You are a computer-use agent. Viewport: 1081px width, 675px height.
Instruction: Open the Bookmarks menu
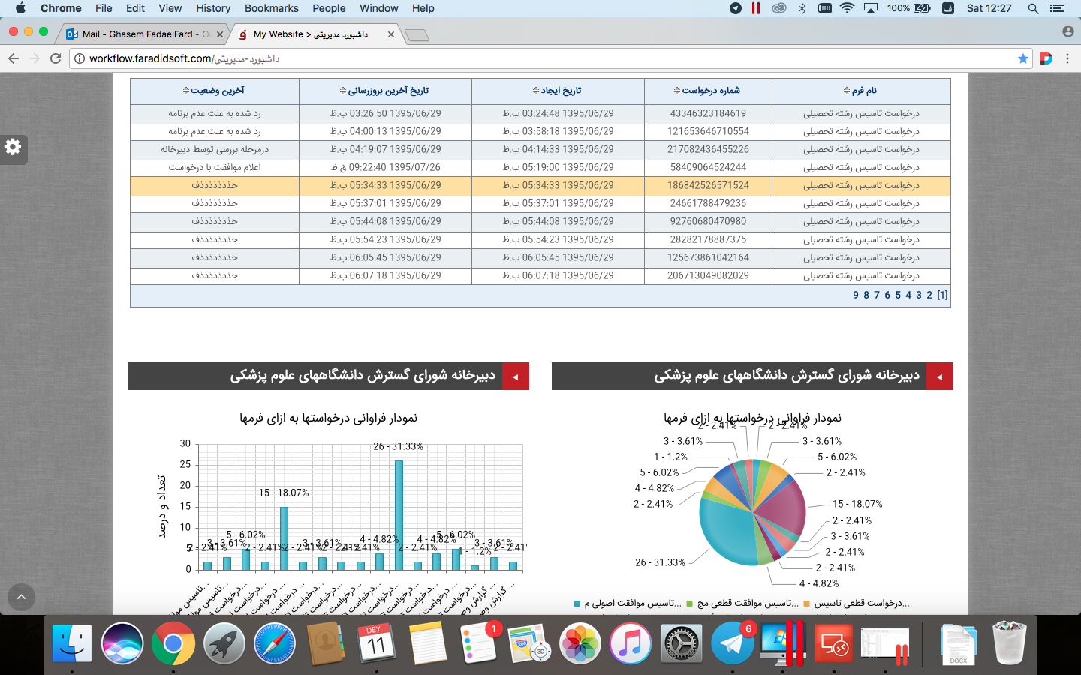[271, 8]
